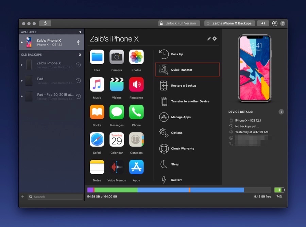Click the green segment of storage bar

click(116, 190)
